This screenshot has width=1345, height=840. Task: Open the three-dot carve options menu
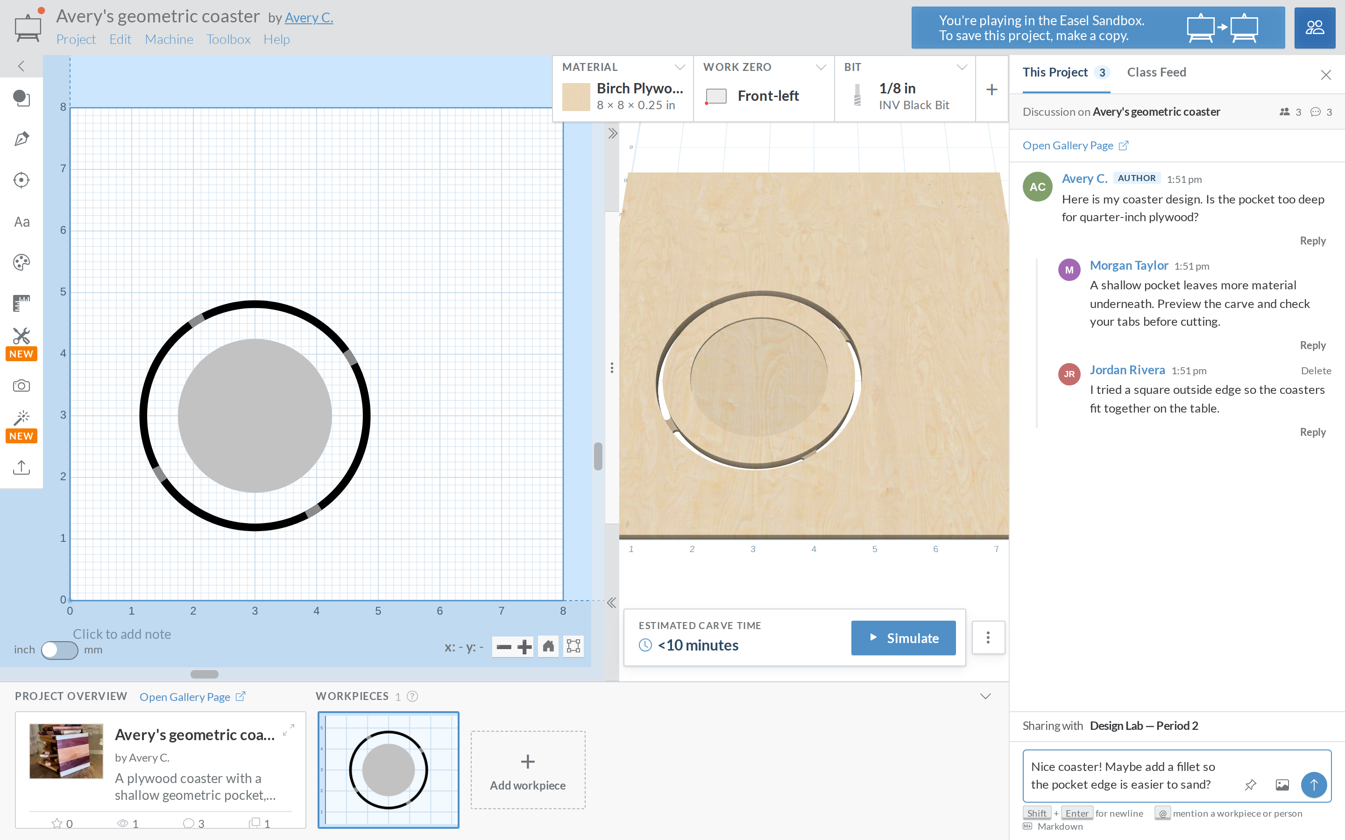988,637
